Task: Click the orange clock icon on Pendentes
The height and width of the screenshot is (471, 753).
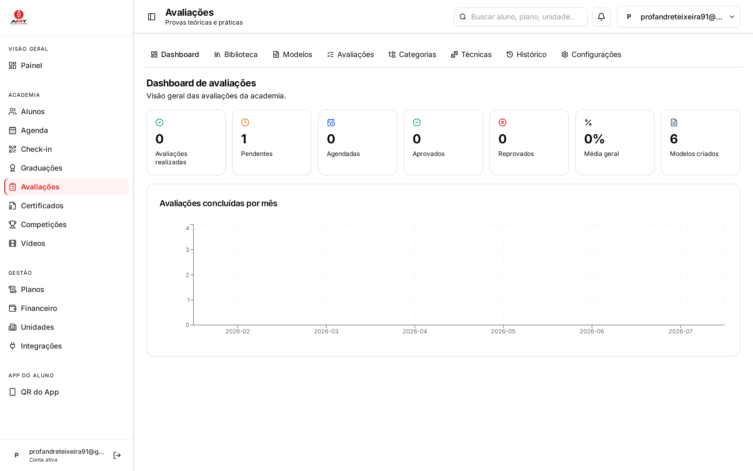Action: coord(245,122)
